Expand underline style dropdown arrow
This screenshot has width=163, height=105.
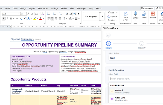coord(14,19)
